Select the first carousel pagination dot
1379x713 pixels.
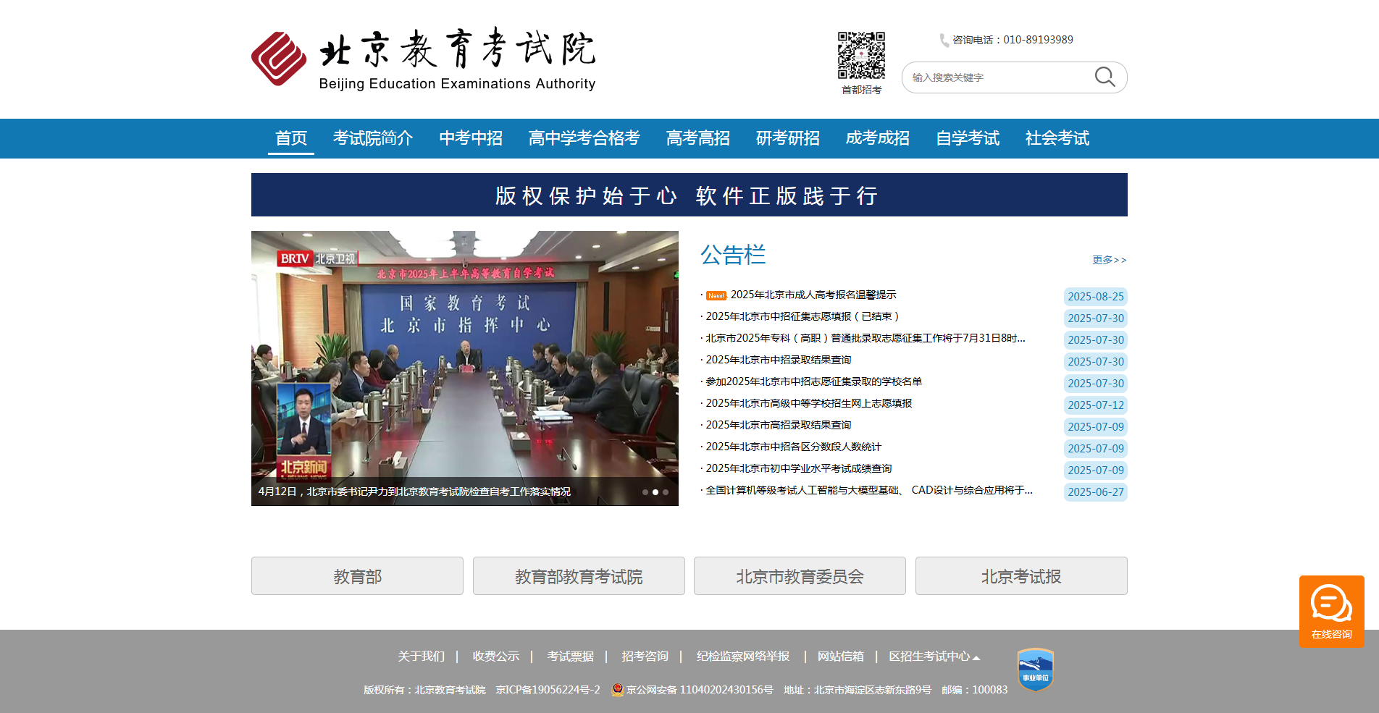pos(645,491)
